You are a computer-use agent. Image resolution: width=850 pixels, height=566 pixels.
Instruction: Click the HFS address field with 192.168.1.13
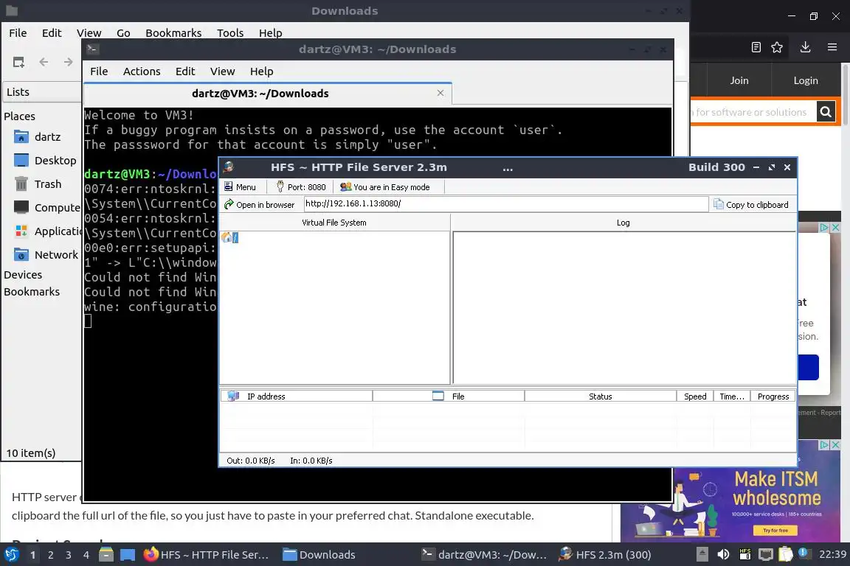pyautogui.click(x=505, y=203)
